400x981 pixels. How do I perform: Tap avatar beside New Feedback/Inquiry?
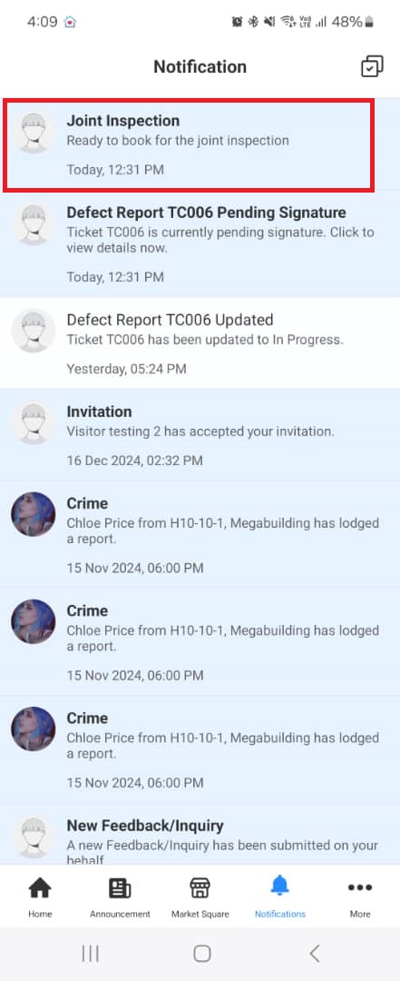point(34,837)
